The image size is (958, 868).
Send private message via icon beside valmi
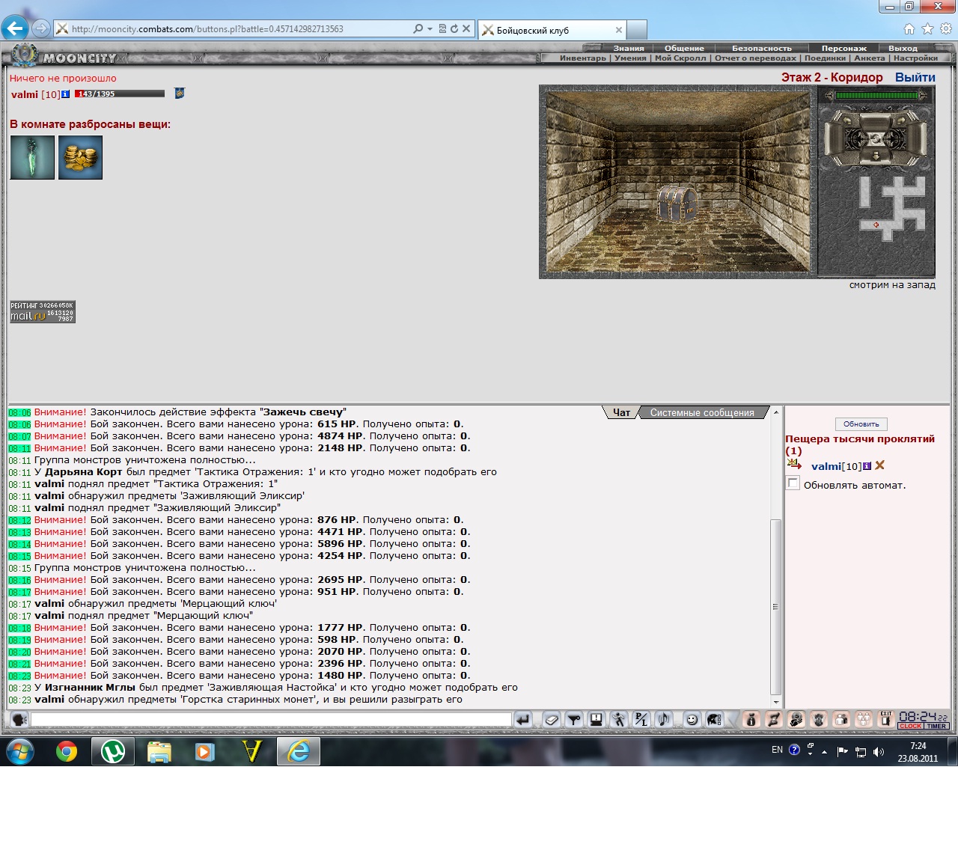tap(794, 465)
